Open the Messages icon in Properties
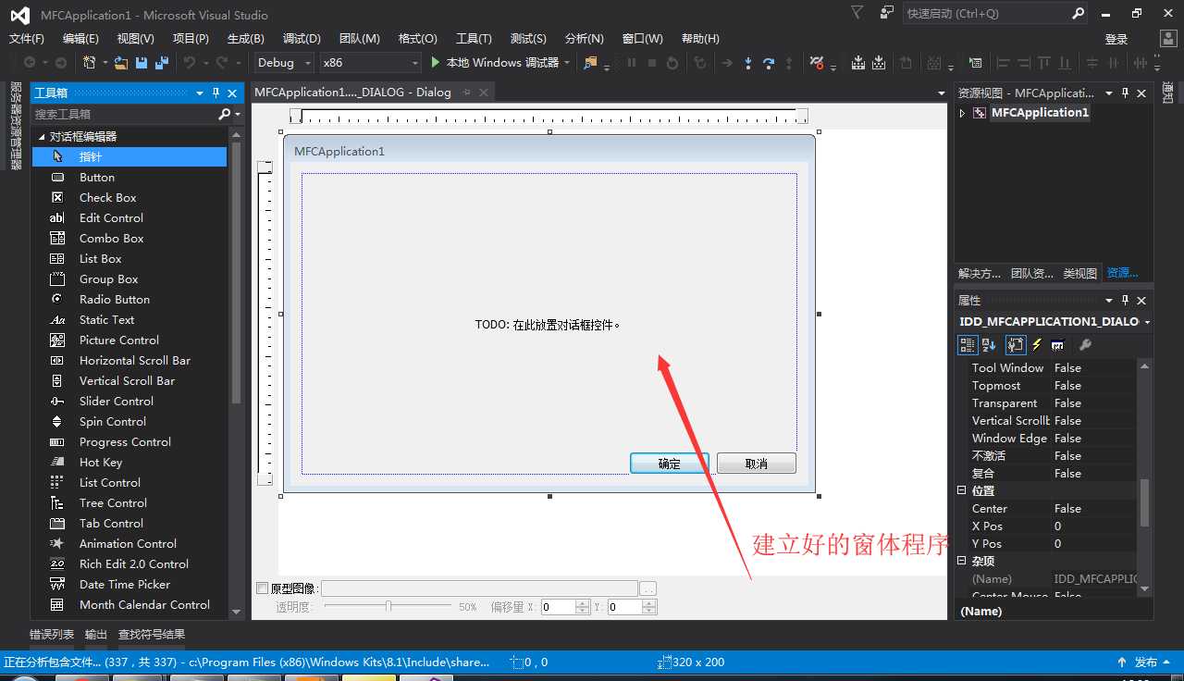The image size is (1184, 681). (1057, 345)
